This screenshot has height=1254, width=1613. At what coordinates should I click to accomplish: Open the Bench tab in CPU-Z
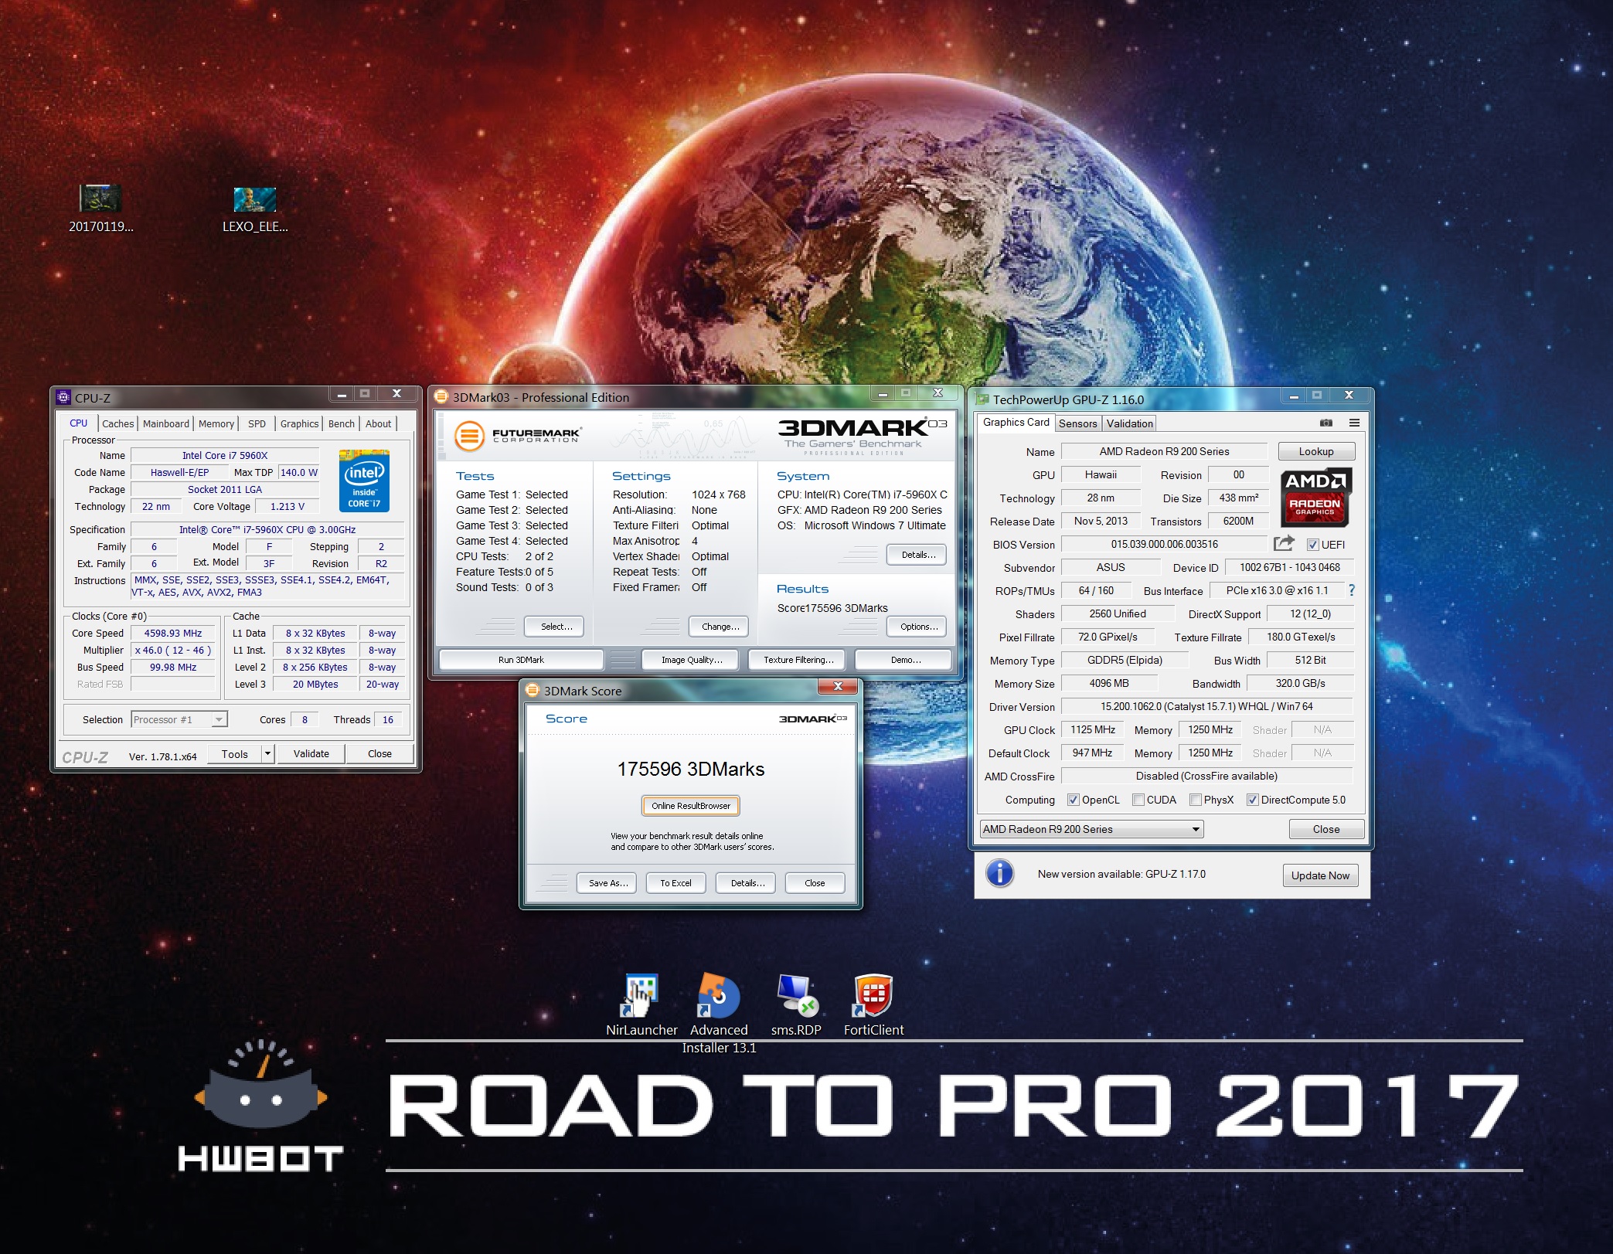(x=342, y=423)
